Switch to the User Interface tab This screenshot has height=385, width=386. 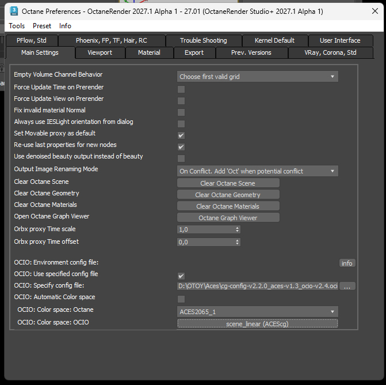[340, 40]
